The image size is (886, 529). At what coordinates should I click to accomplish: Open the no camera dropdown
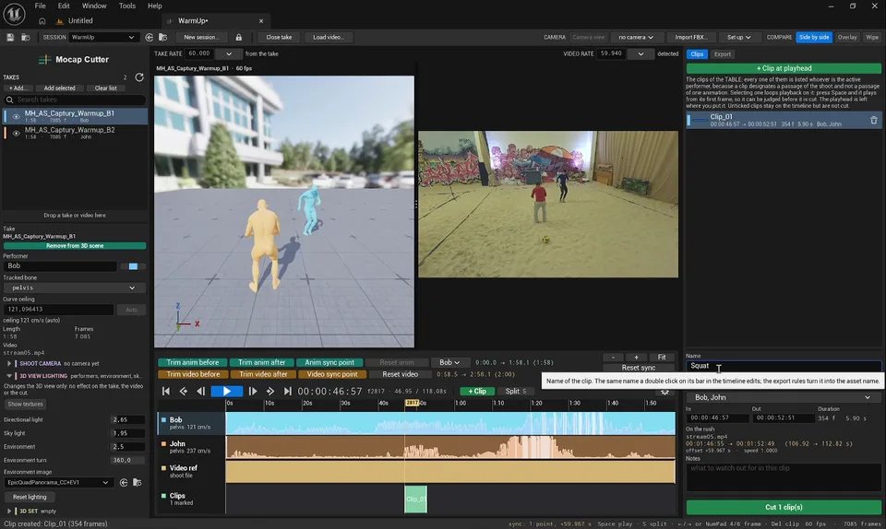tap(636, 37)
